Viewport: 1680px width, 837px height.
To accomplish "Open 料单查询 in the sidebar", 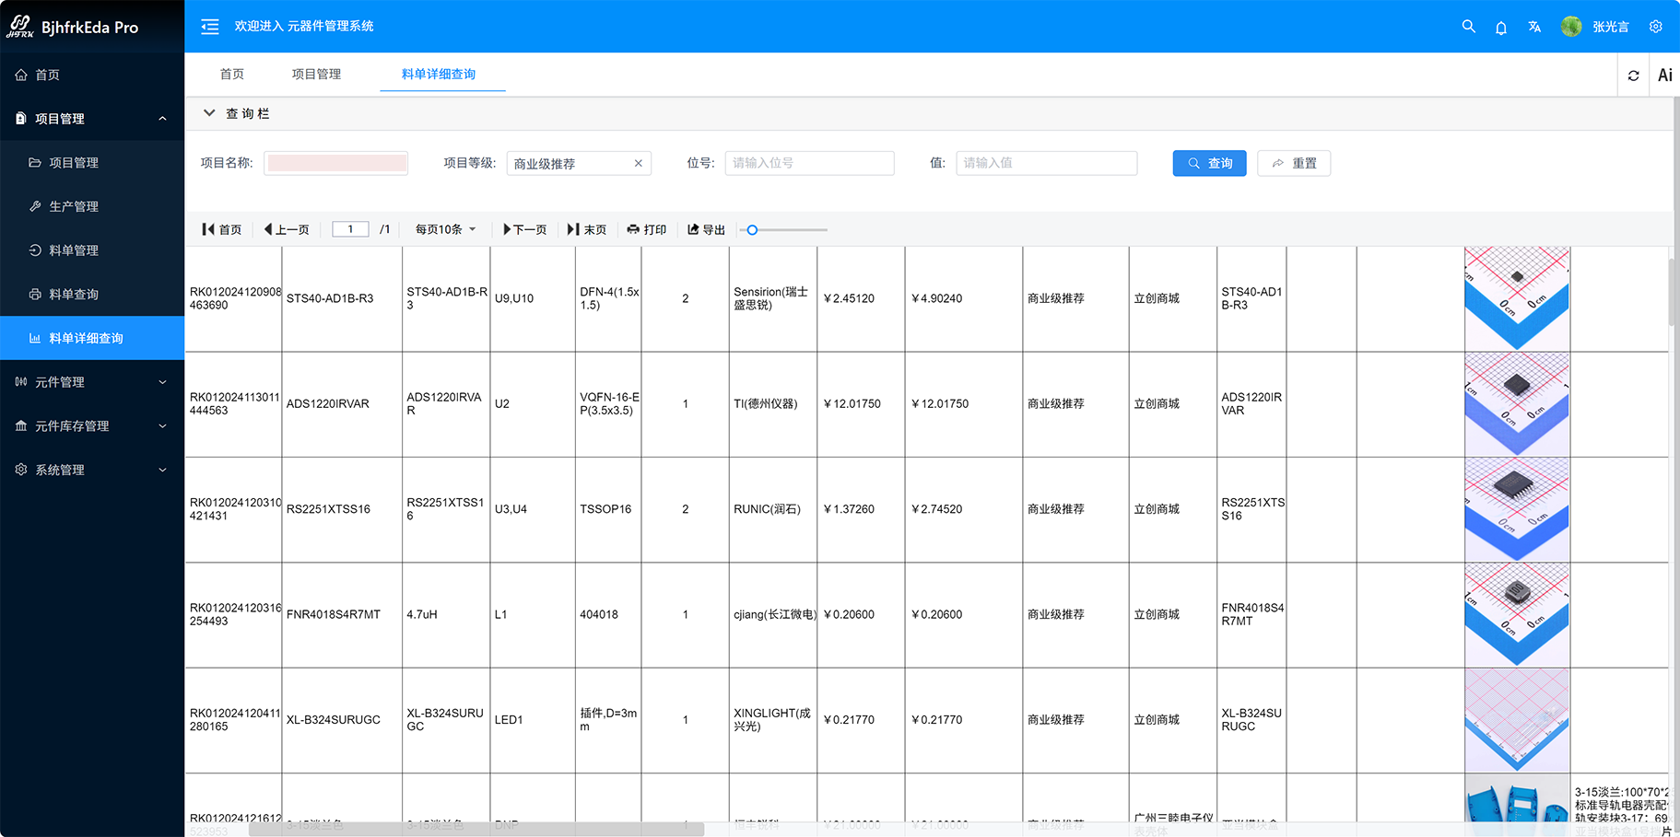I will tap(74, 295).
